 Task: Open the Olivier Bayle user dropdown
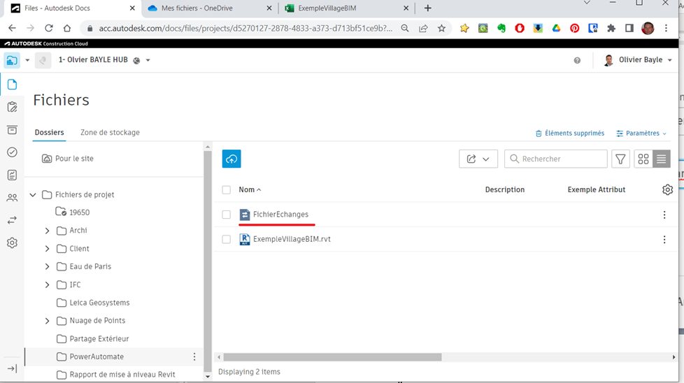pos(637,60)
